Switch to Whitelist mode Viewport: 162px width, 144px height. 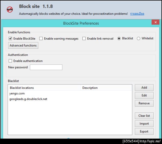pyautogui.click(x=139, y=38)
